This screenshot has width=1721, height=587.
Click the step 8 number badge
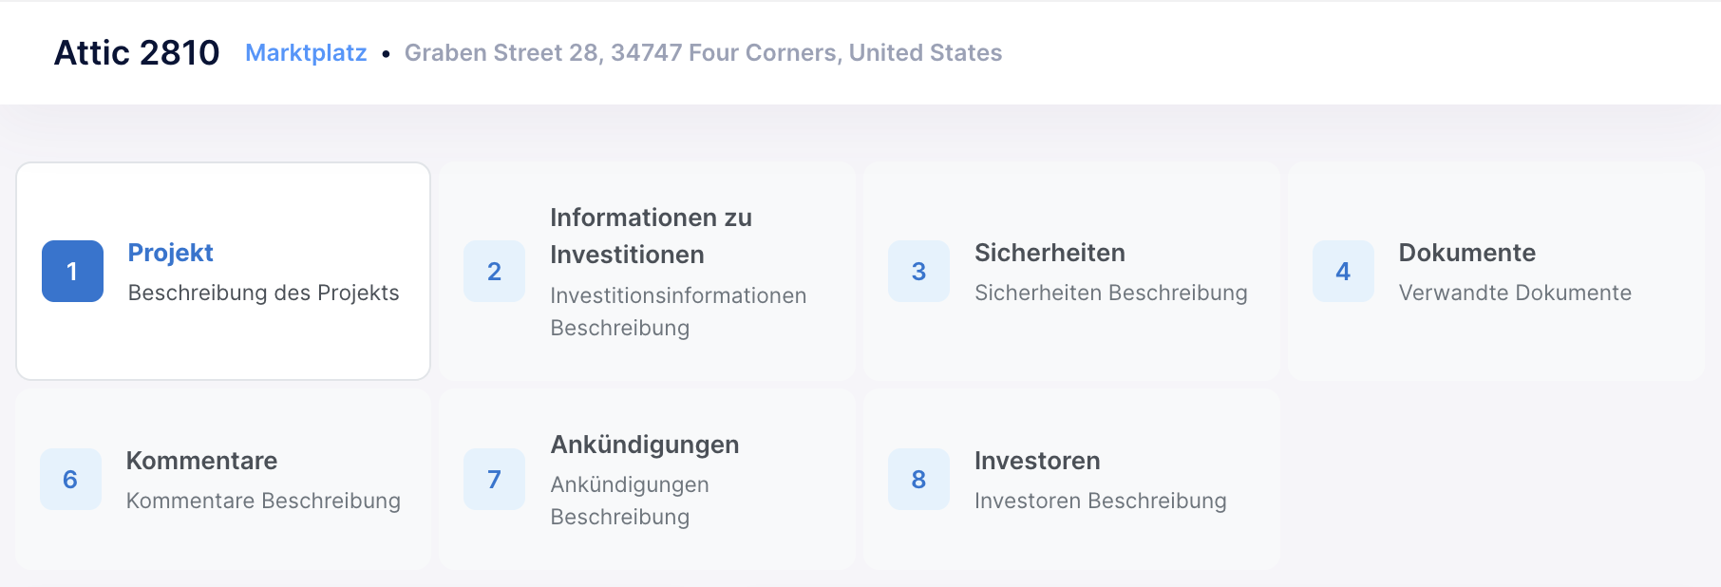918,479
